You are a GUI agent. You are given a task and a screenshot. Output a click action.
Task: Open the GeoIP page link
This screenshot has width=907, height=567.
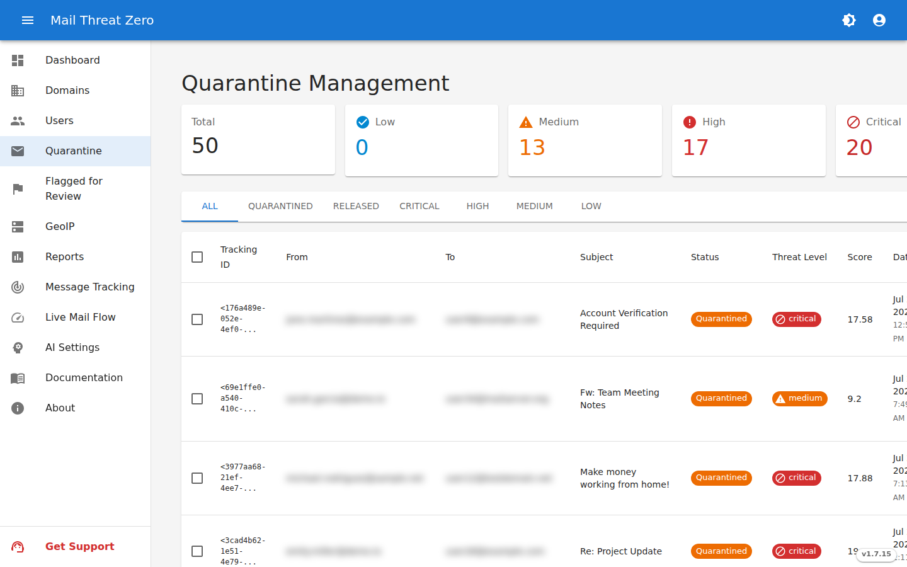coord(76,227)
